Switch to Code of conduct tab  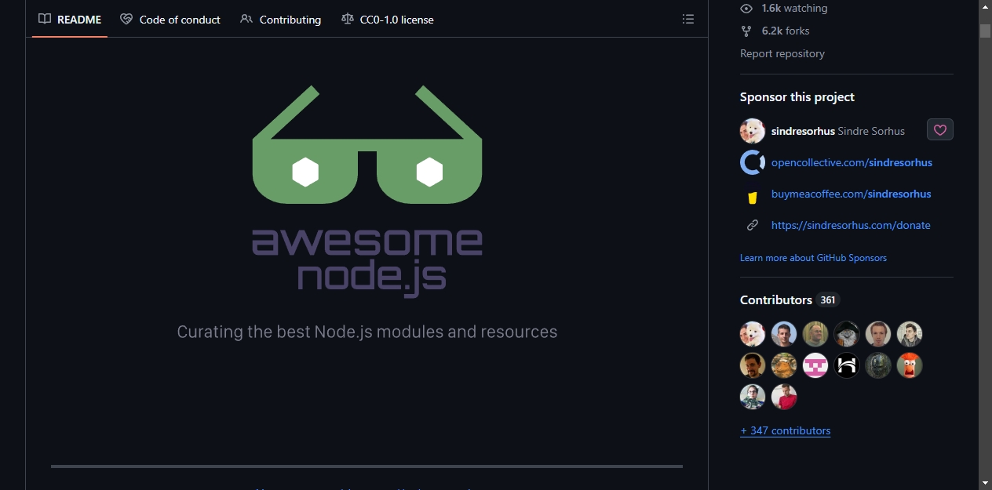click(x=170, y=19)
